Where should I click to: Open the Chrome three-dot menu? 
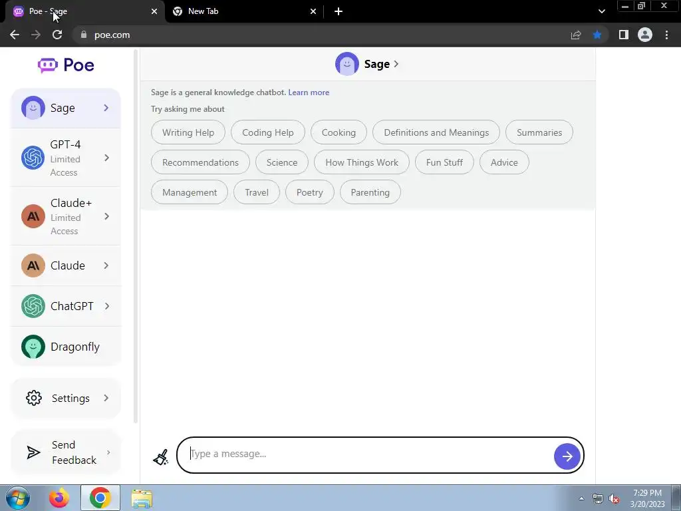click(x=666, y=35)
